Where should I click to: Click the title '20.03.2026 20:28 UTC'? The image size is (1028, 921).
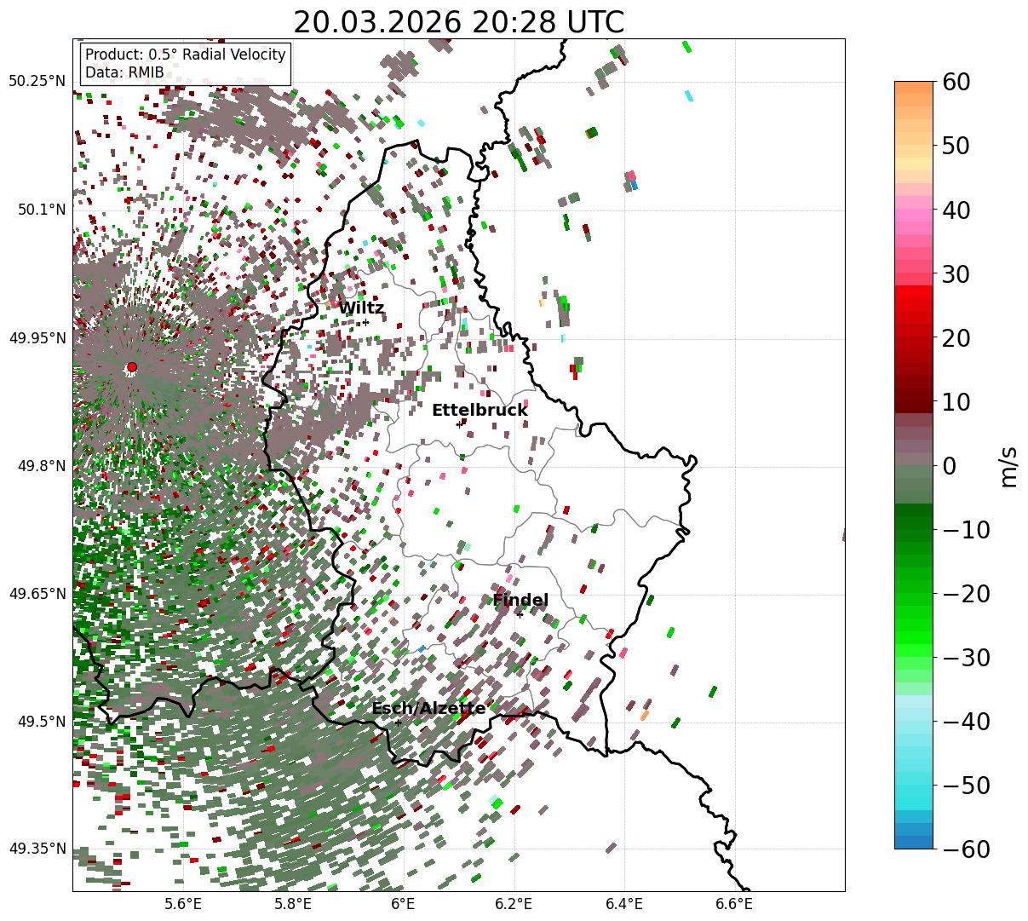click(x=458, y=22)
